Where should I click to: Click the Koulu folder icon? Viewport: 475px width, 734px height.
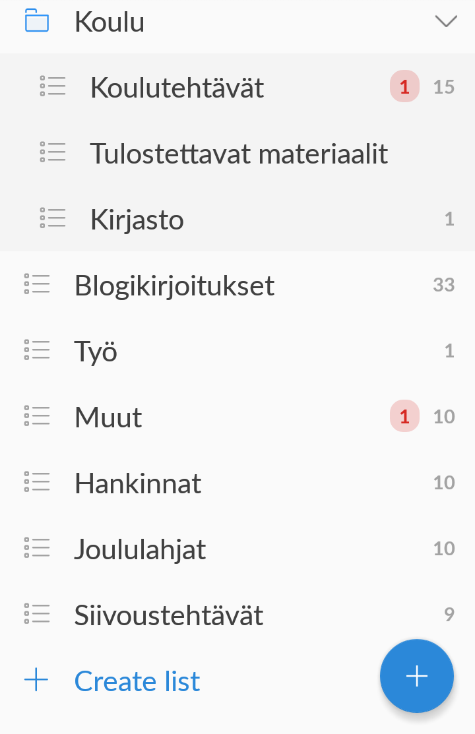37,21
